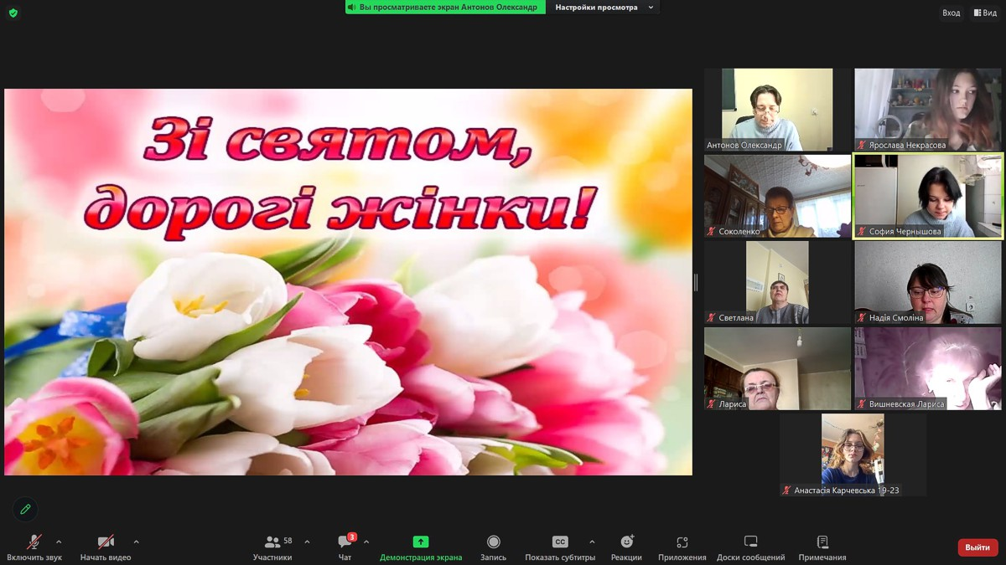Expand the participants options arrow
This screenshot has height=565, width=1006.
pos(307,542)
